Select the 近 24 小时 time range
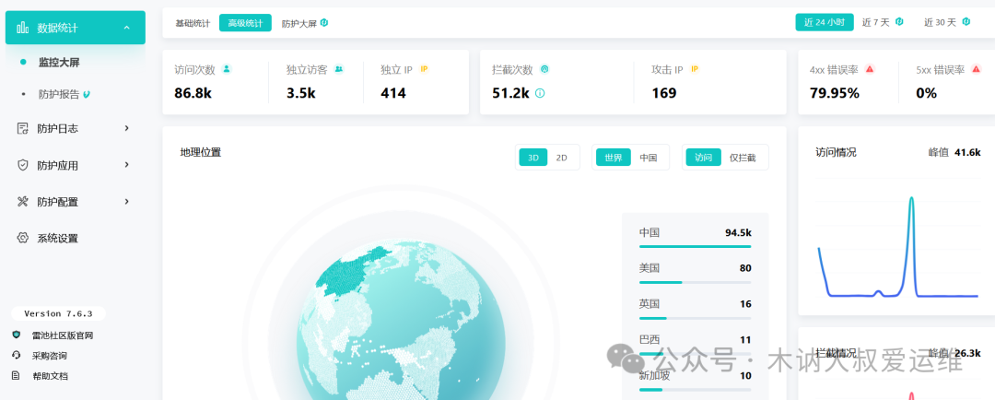Screen dimensions: 995x400 [825, 22]
